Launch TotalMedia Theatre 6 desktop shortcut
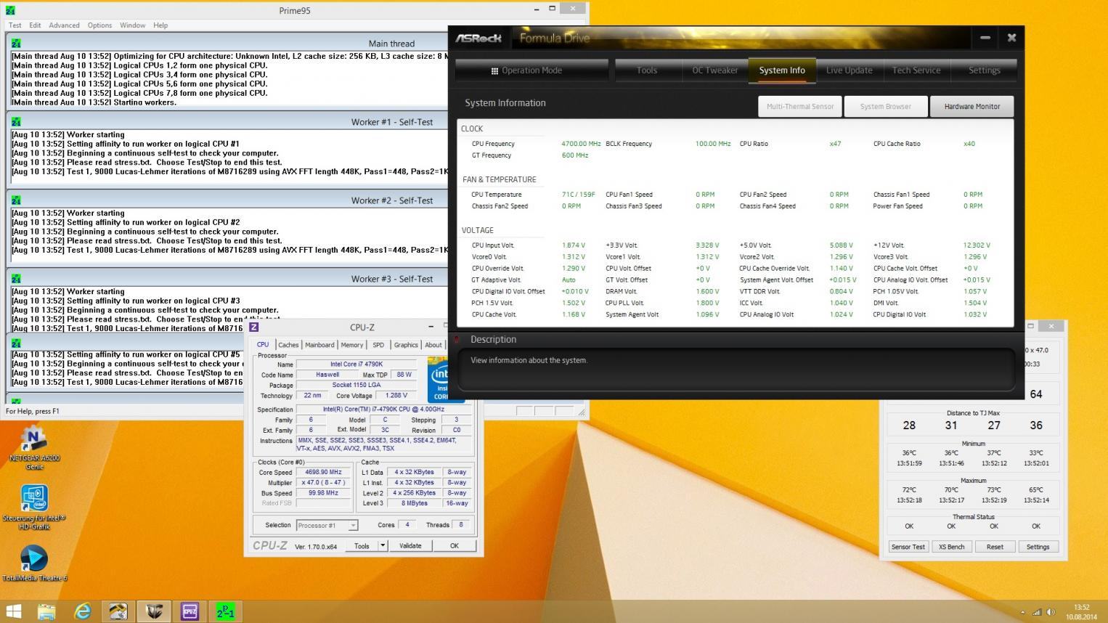The image size is (1108, 623). tap(34, 563)
